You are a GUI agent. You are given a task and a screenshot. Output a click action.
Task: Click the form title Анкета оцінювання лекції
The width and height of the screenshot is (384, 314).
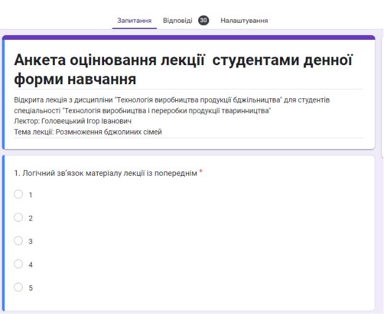[183, 69]
